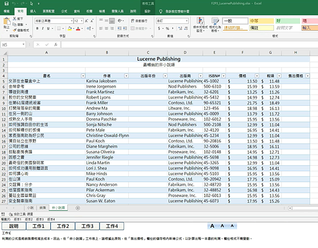Expand the font size dropdown
Viewport: 318px width, 248px height.
coord(81,21)
